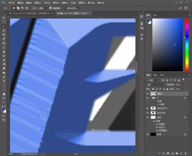The image size is (192, 156).
Task: Select the Move tool
Action: click(x=4, y=17)
